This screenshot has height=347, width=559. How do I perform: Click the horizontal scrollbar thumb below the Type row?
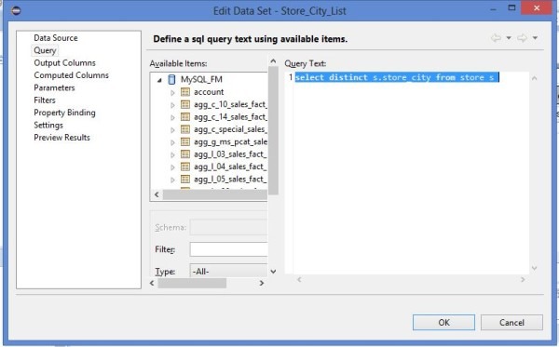pos(192,284)
